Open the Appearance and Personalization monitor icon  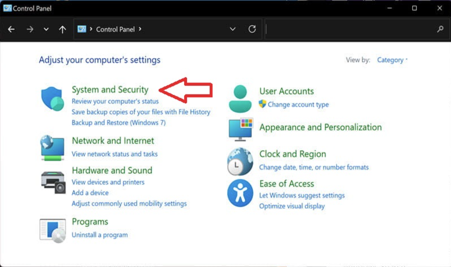click(x=241, y=130)
